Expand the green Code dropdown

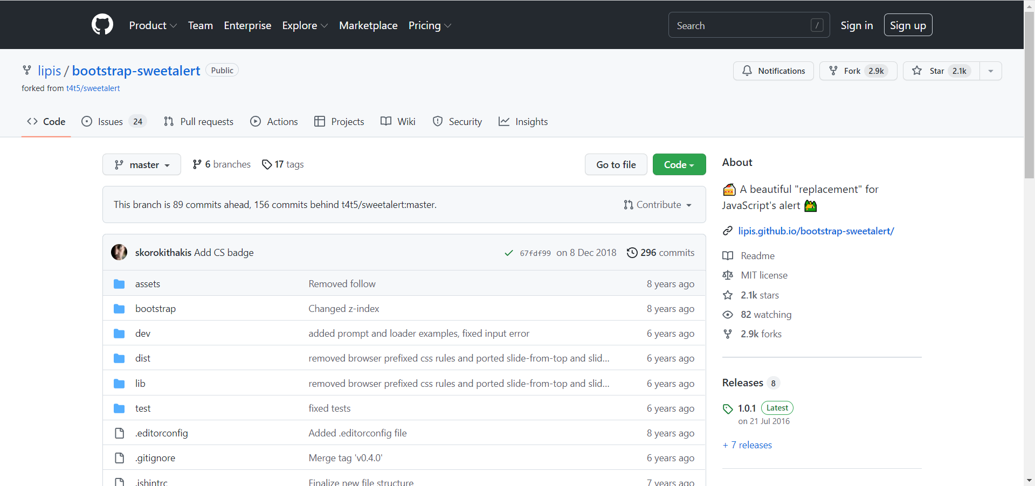point(679,165)
